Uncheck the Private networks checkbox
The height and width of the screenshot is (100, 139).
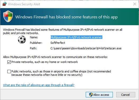pos(9,62)
